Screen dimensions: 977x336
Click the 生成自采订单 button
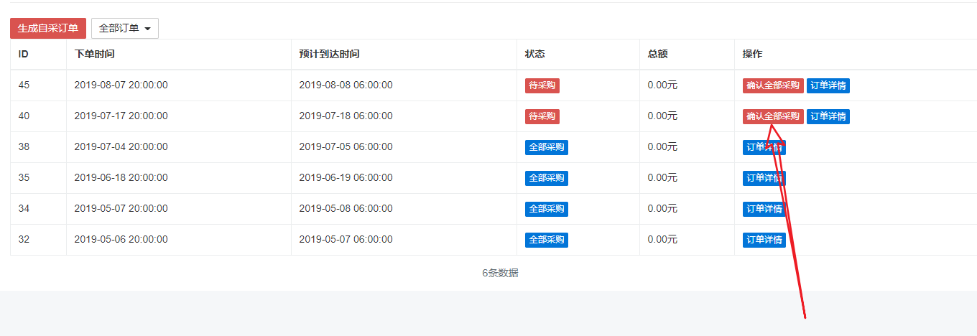[x=48, y=28]
